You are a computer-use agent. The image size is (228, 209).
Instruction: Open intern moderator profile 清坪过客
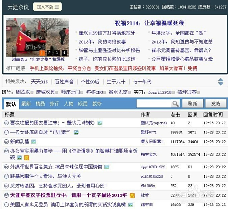click(187, 92)
